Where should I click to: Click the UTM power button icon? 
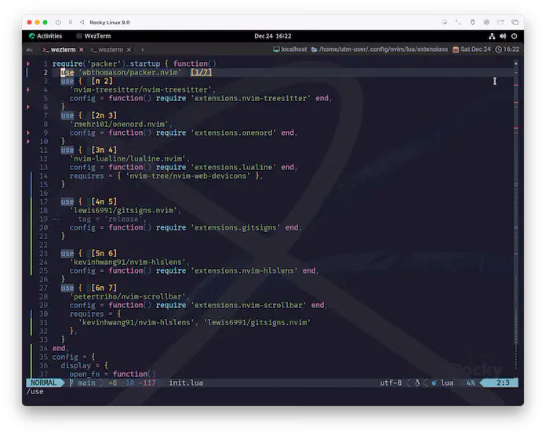click(58, 22)
